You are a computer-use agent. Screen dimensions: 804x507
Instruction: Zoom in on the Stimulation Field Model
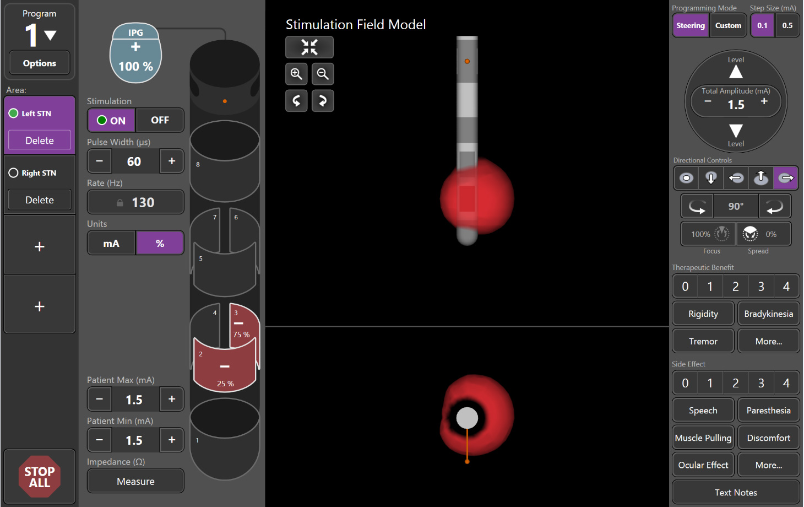click(296, 74)
